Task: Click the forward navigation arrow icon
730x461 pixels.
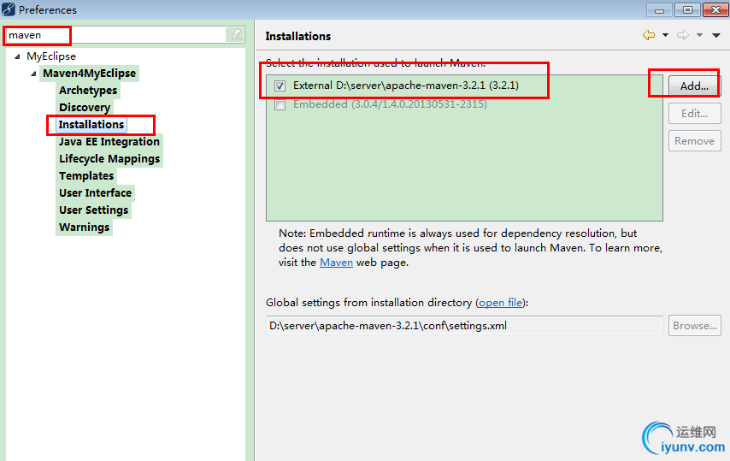Action: click(682, 35)
